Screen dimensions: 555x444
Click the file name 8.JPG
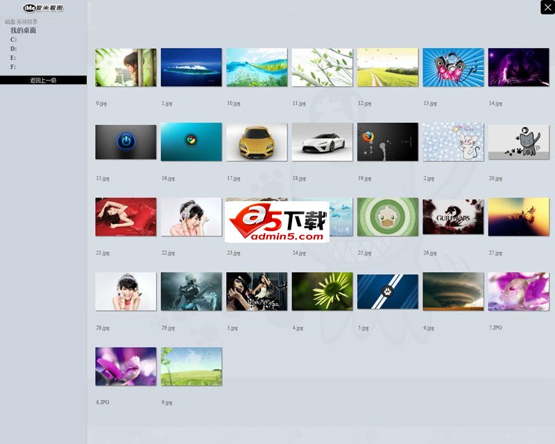click(x=103, y=402)
